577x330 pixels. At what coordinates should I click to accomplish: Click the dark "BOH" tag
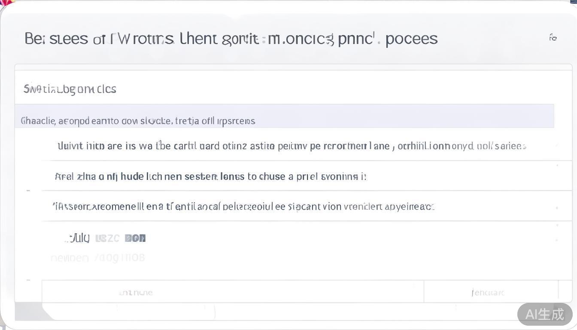(x=135, y=238)
